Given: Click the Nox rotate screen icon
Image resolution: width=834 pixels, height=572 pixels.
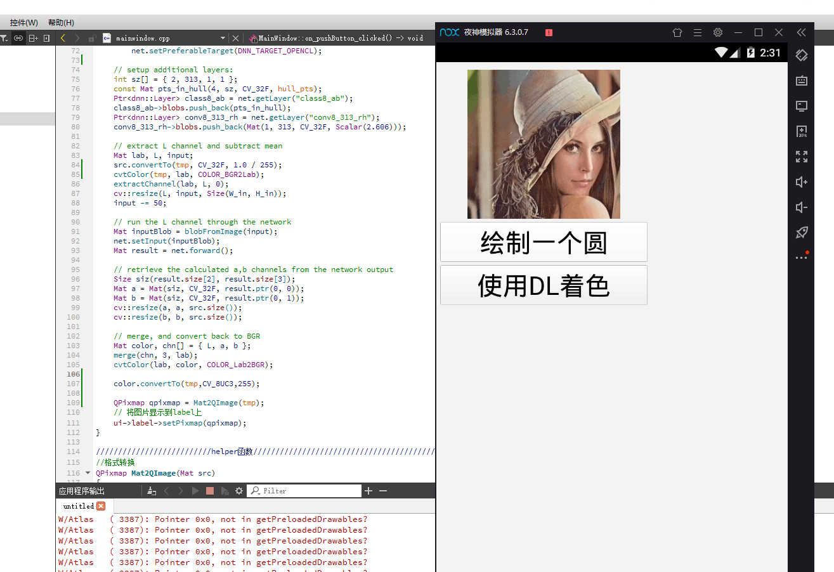Looking at the screenshot, I should coord(801,55).
